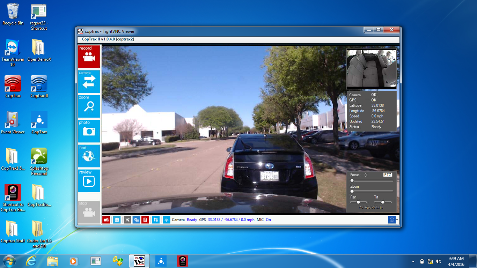The width and height of the screenshot is (477, 268).
Task: Open the Codec for 1.5 and 2.0 folder
Action: tap(39, 234)
